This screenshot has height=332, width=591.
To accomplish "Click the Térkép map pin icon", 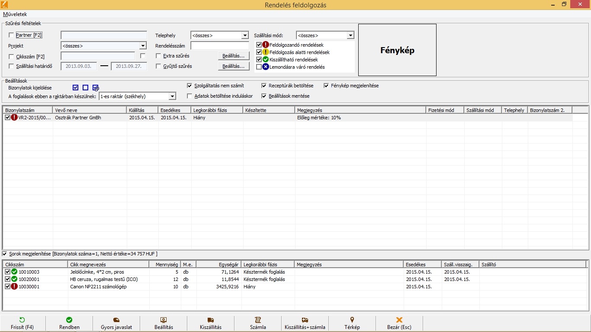I will [x=352, y=320].
